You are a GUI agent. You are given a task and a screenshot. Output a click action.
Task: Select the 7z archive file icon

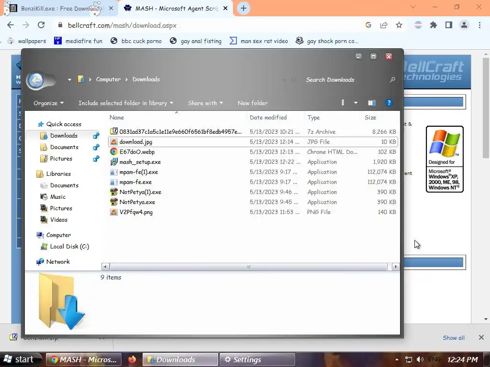(114, 131)
